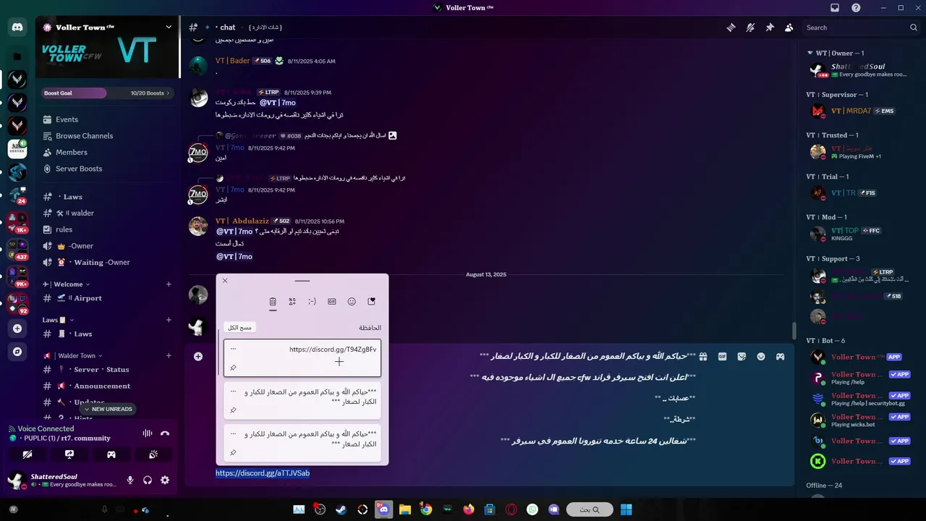This screenshot has width=926, height=521.
Task: Pin the discord.gg/T94ZgBFv clipboard item
Action: point(233,368)
